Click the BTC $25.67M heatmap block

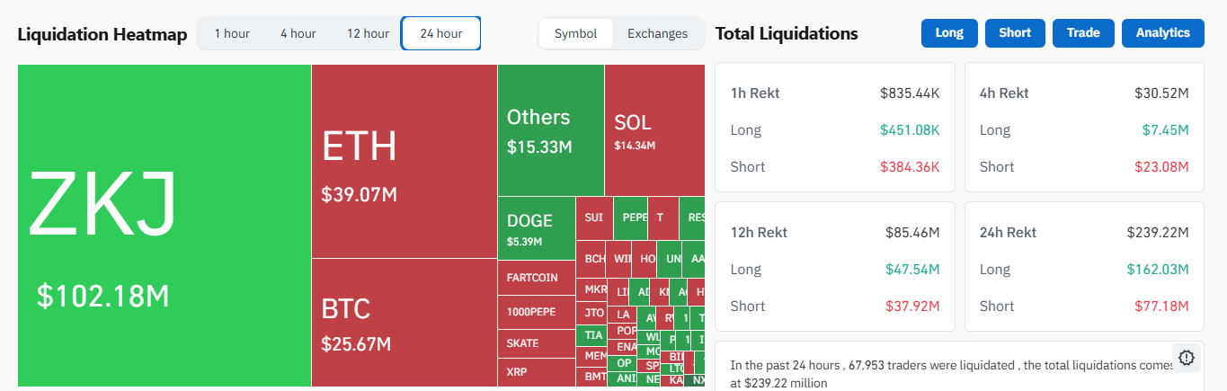click(x=404, y=322)
